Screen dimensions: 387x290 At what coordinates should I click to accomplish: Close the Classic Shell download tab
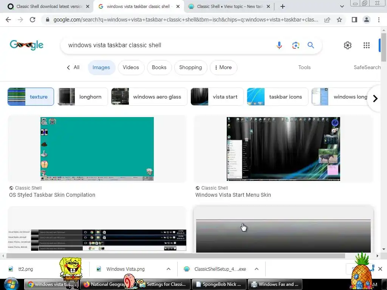88,6
